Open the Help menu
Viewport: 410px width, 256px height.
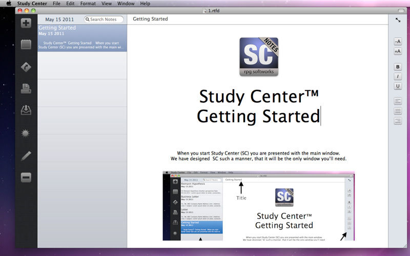pos(145,4)
